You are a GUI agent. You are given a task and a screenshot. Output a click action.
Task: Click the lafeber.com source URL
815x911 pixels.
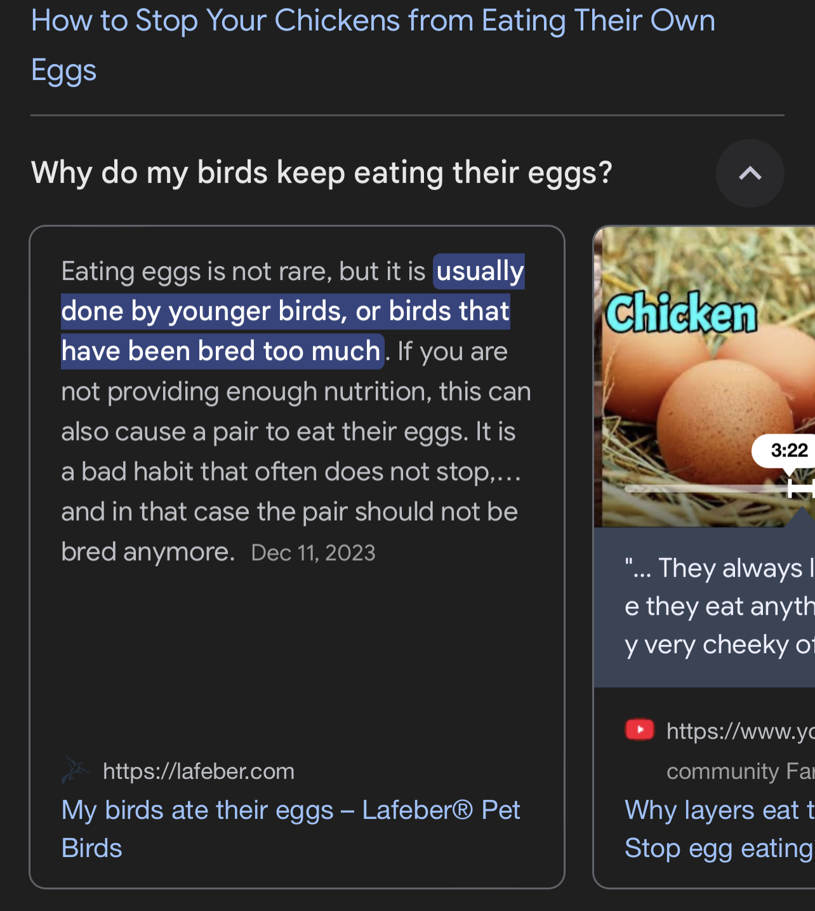(x=199, y=771)
